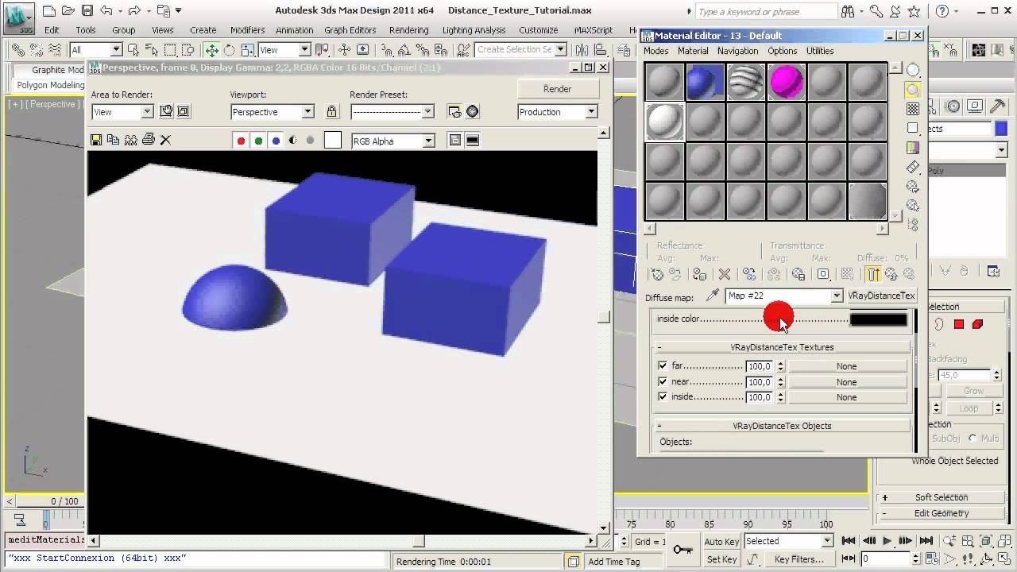
Task: Click the save image icon in render window
Action: point(96,140)
